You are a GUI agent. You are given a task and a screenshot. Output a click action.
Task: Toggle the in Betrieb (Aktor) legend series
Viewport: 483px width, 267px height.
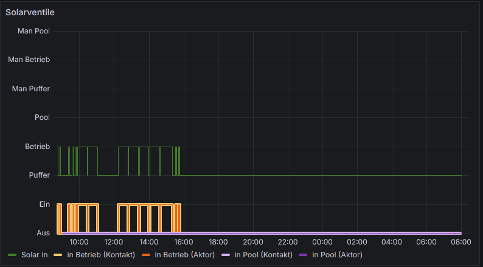coord(184,255)
